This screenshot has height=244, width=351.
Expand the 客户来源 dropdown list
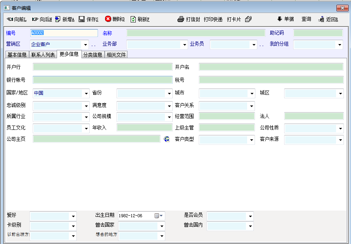(x=340, y=140)
